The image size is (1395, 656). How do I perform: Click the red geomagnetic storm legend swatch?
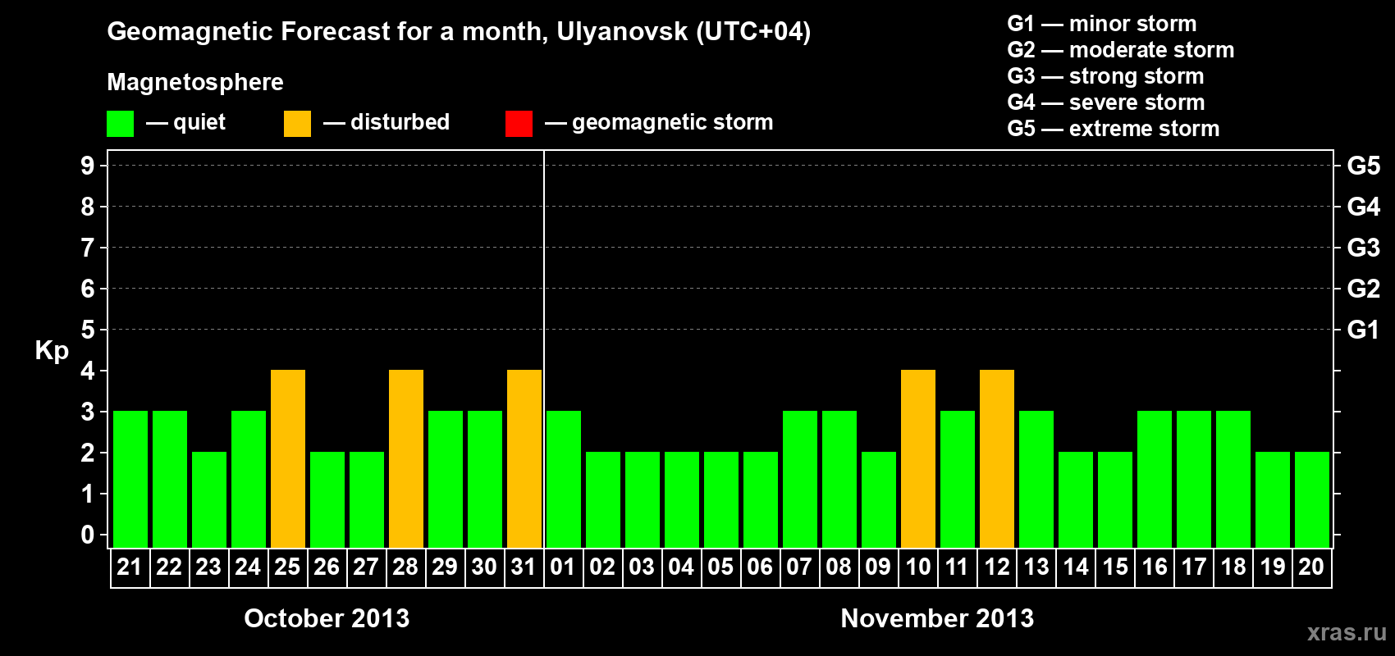pos(519,124)
